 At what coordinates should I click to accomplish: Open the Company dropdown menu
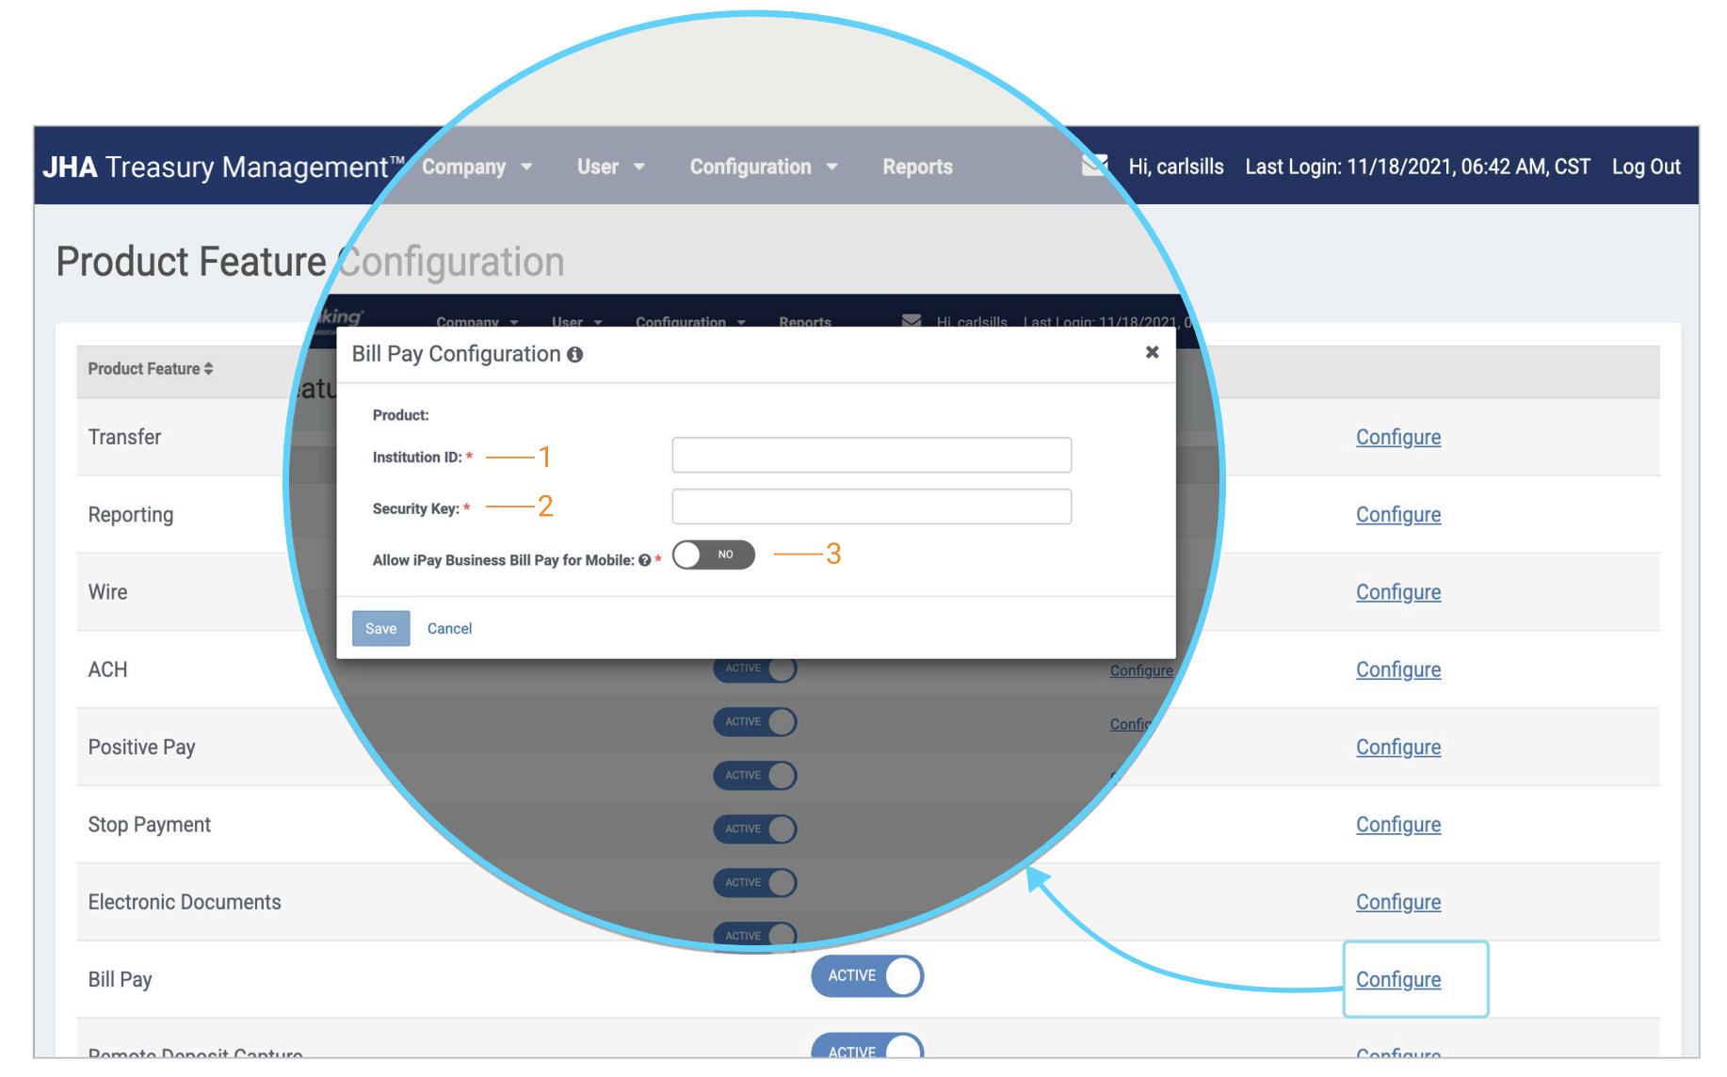(476, 167)
